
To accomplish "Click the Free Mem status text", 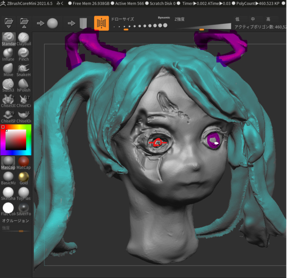I will point(91,3).
